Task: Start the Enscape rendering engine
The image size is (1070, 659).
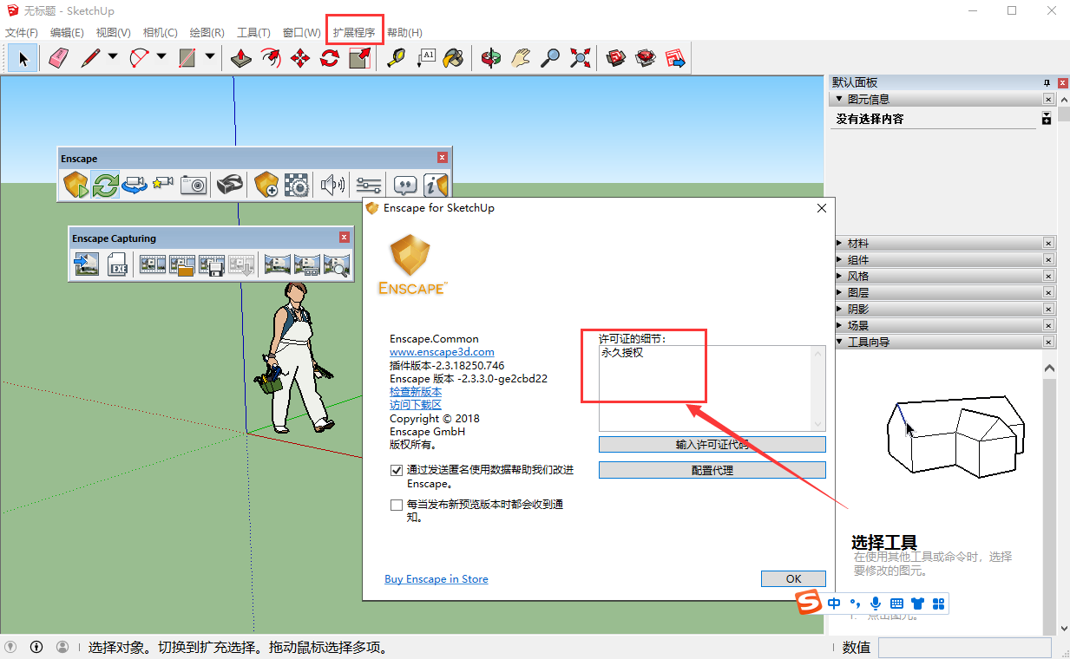Action: point(75,184)
